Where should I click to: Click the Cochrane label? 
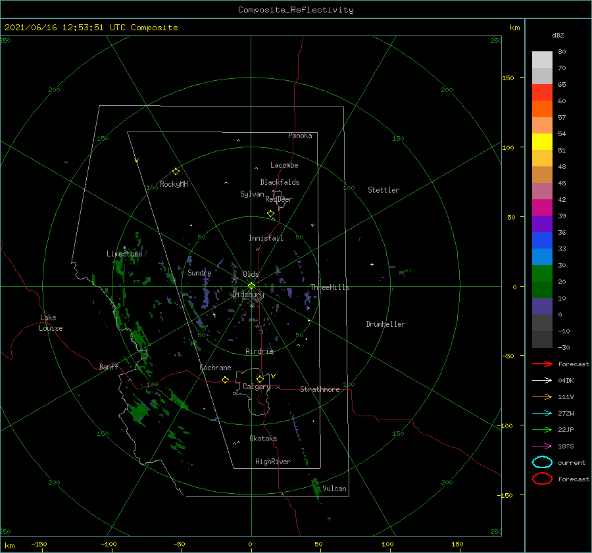click(x=215, y=368)
